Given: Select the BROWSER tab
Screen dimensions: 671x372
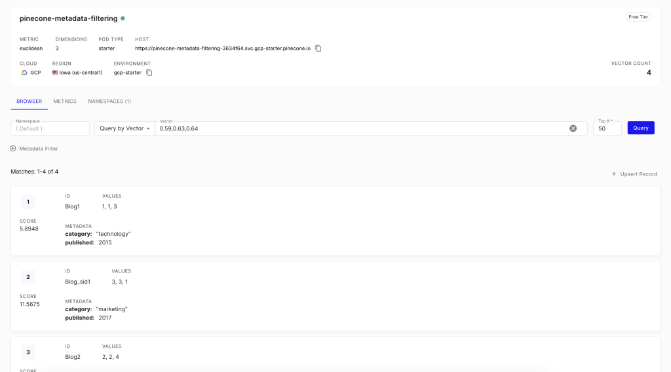Looking at the screenshot, I should (x=29, y=102).
